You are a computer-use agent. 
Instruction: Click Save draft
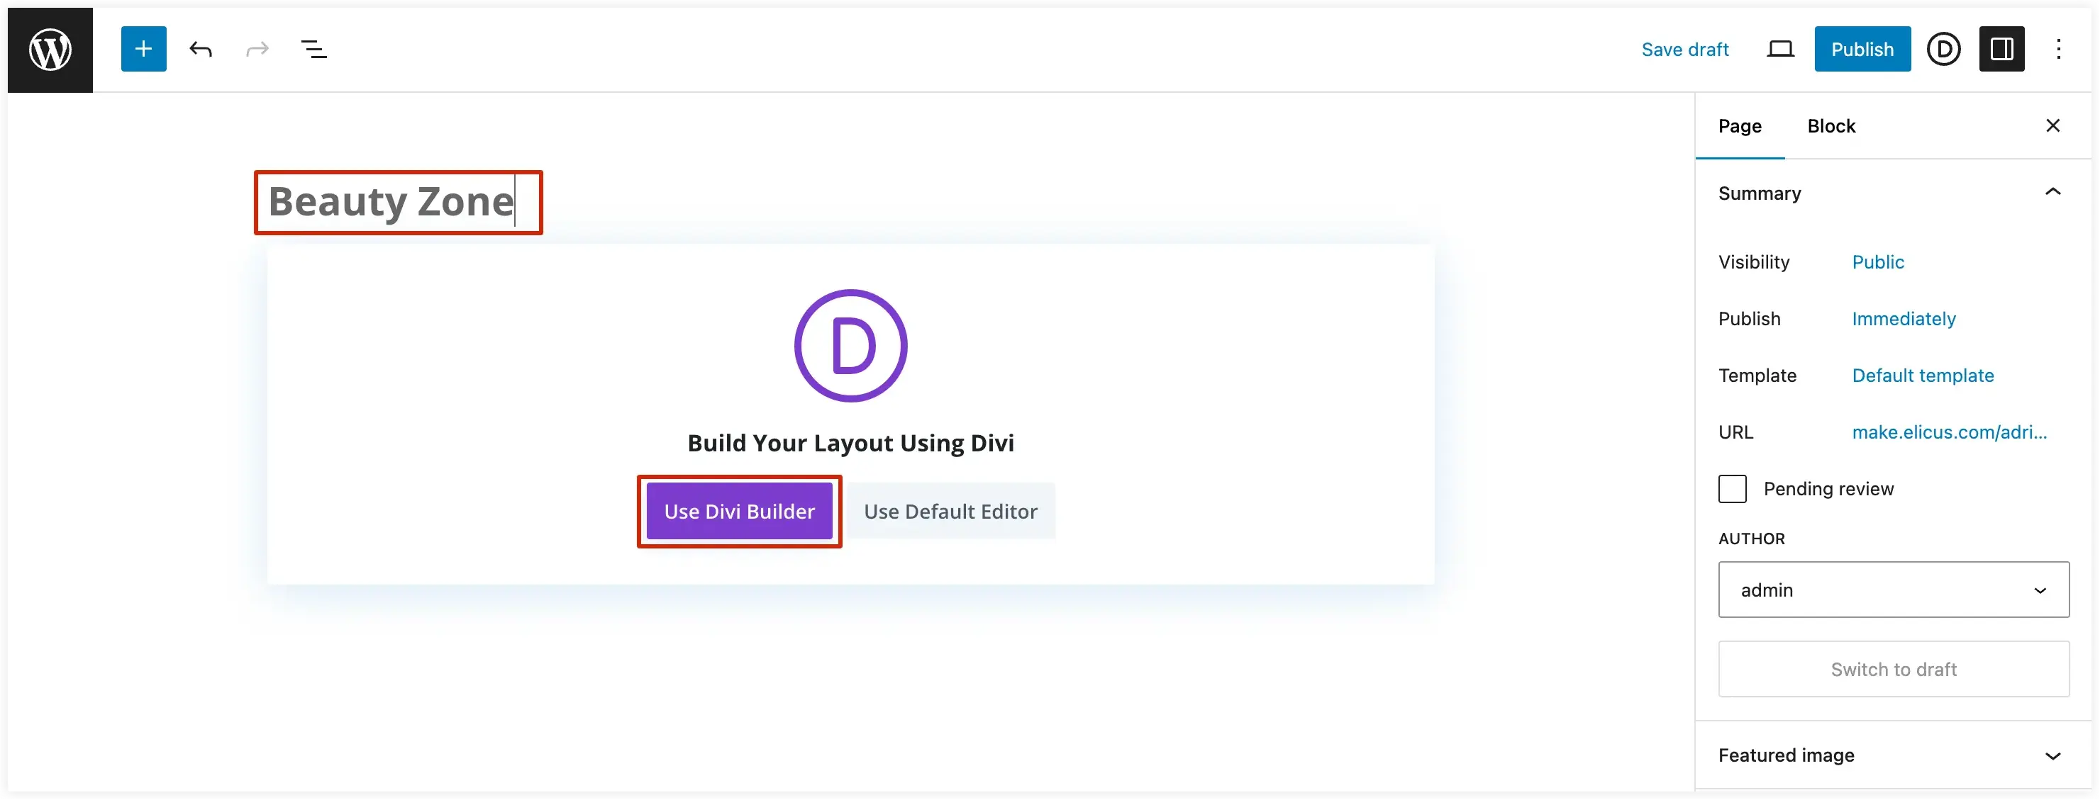click(x=1685, y=50)
